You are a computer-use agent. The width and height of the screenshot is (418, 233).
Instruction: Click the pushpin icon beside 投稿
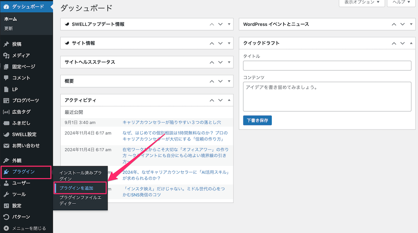(x=6, y=44)
